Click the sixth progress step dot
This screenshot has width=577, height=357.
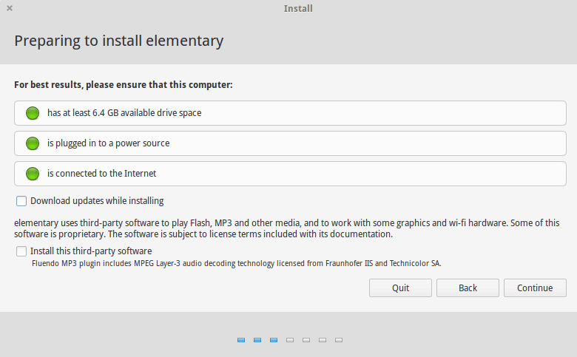click(323, 340)
